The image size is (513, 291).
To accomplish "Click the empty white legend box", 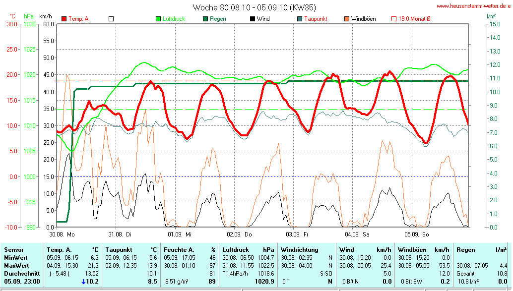I will 111,19.
